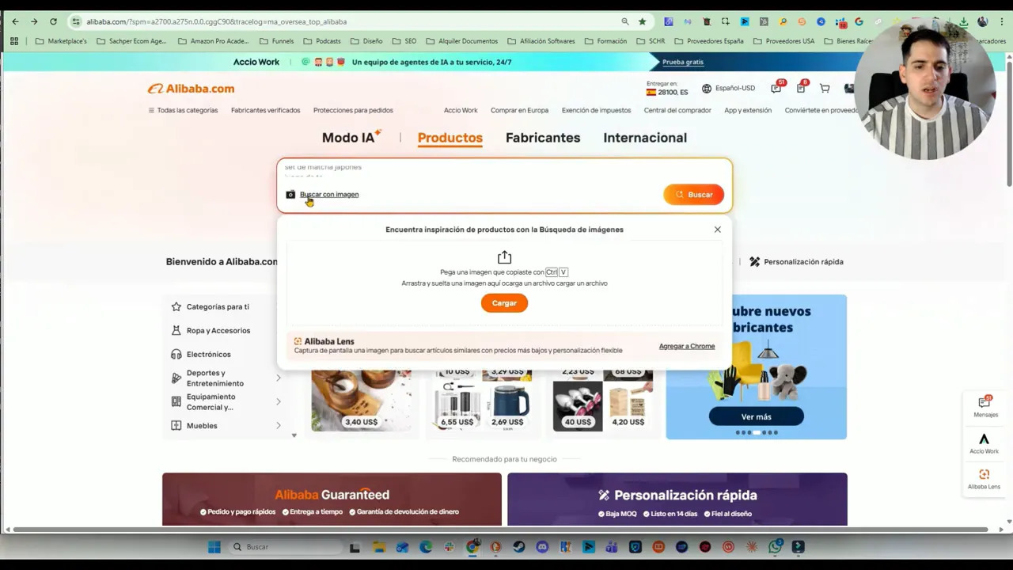Open the shopping cart icon
The height and width of the screenshot is (570, 1013).
[x=825, y=89]
